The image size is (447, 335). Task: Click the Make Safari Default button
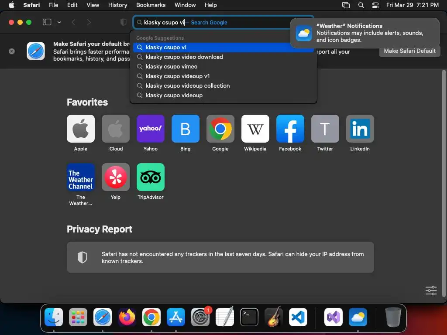pyautogui.click(x=409, y=51)
